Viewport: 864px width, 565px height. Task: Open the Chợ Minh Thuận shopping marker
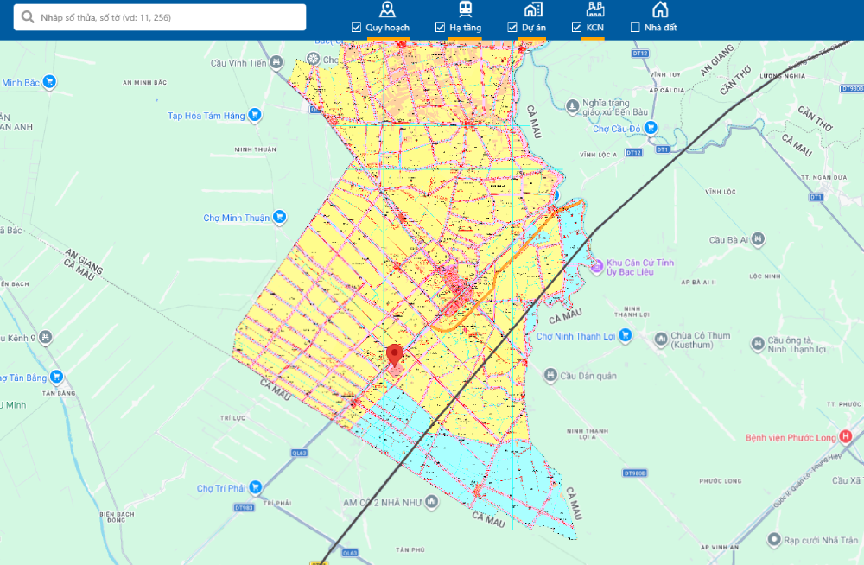[x=279, y=218]
